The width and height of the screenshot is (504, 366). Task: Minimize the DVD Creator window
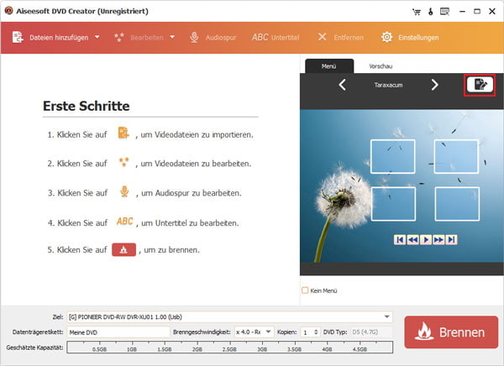coord(462,11)
